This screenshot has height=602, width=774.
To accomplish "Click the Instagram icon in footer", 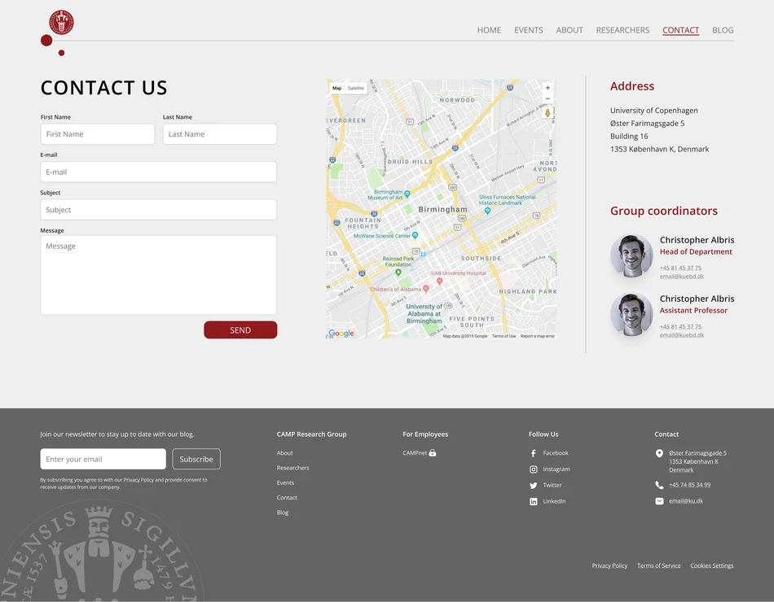I will coord(533,469).
